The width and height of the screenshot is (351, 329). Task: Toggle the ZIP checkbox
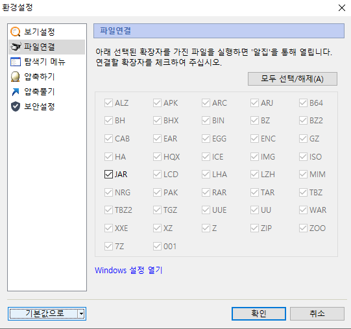(x=254, y=228)
